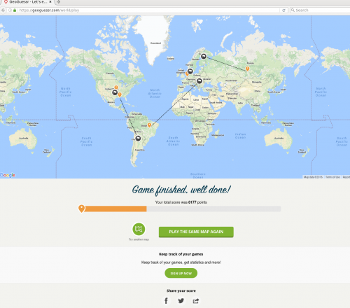Click the Try another map icon
The height and width of the screenshot is (308, 350).
click(x=139, y=229)
